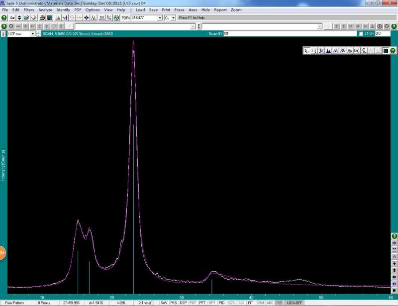Click the SAV button in status bar
398x306 pixels.
tap(164, 303)
